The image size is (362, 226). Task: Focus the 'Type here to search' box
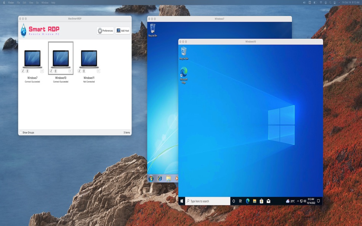point(208,201)
